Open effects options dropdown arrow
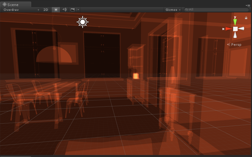Viewport: 252px width, 157px height. (78, 10)
